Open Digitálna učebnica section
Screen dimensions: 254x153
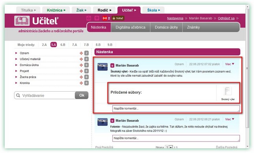131,27
